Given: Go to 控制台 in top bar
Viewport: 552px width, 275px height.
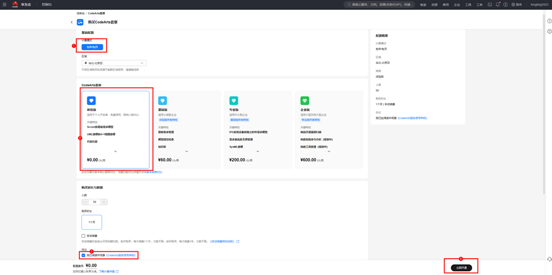Looking at the screenshot, I should [47, 5].
